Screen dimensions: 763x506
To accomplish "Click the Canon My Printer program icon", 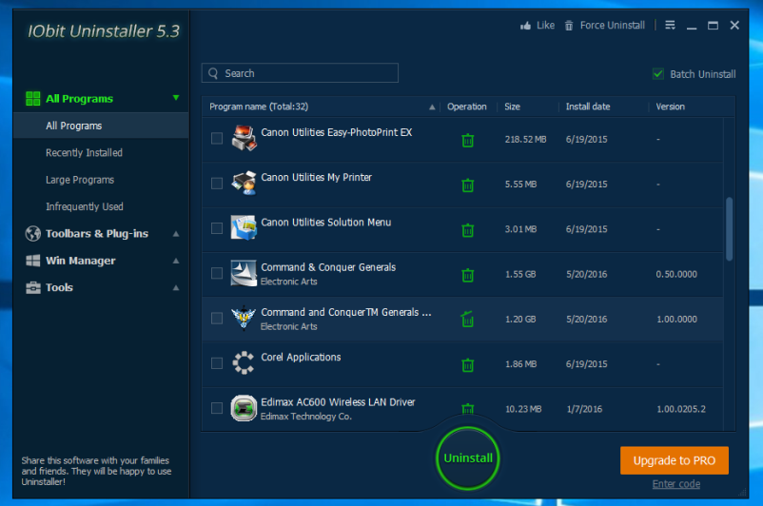I will (244, 183).
